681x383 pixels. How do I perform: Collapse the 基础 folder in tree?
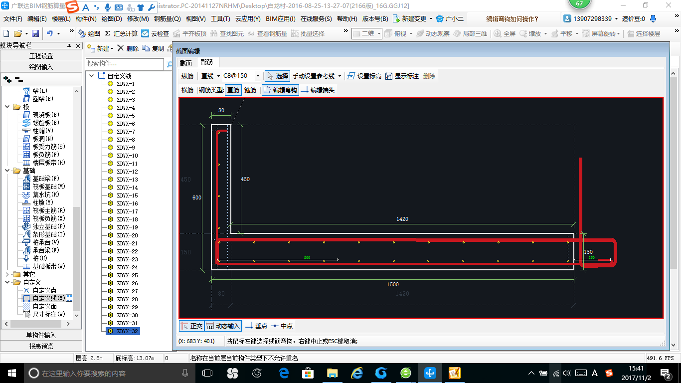[7, 171]
